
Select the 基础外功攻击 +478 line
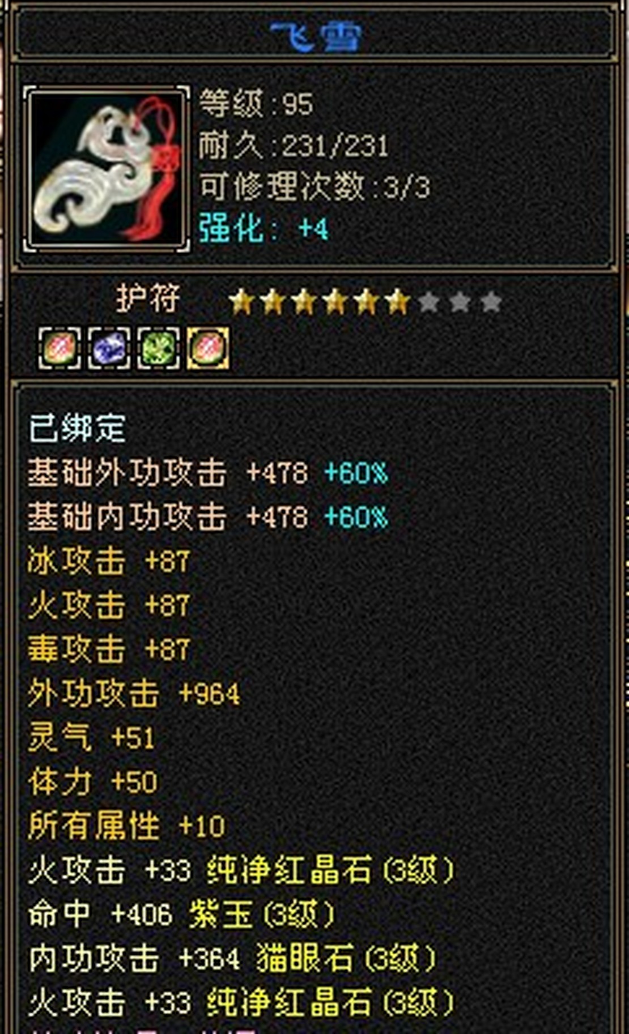(208, 473)
